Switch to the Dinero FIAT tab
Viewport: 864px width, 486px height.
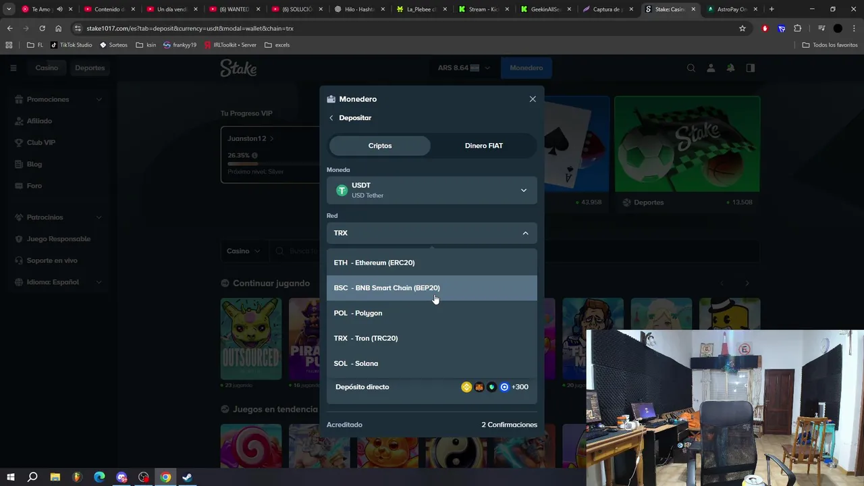483,146
